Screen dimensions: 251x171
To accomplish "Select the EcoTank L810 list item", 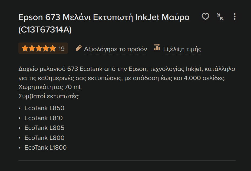I will click(44, 118).
